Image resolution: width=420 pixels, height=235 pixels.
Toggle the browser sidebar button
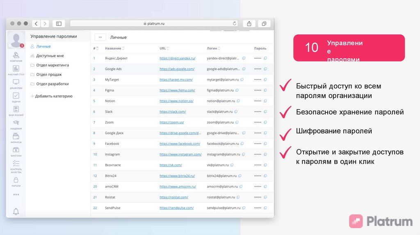(x=59, y=23)
